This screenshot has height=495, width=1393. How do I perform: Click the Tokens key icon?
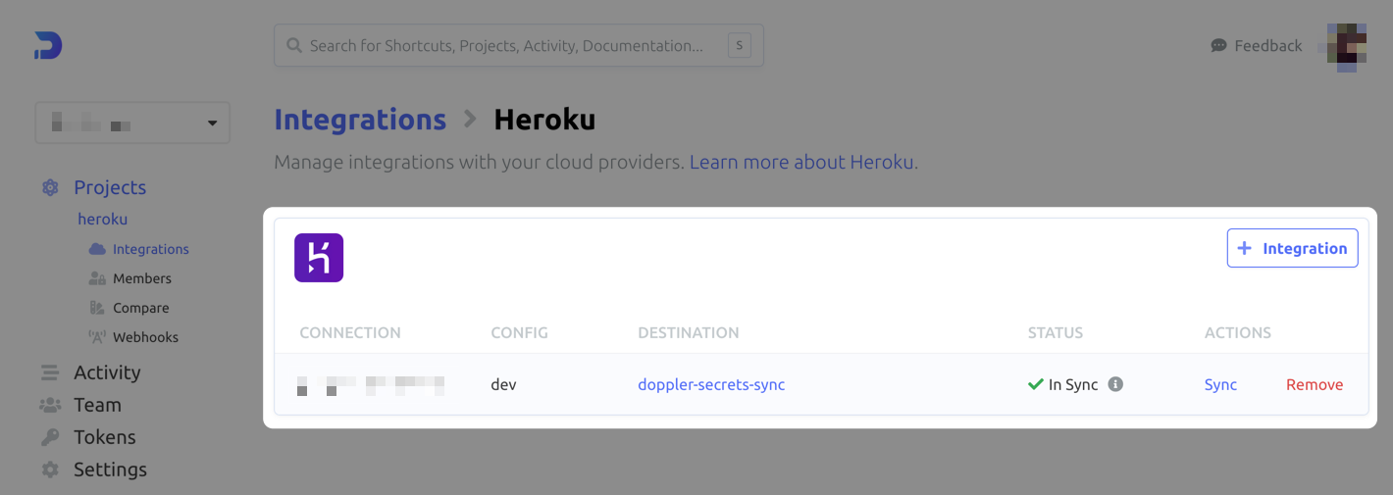point(50,437)
